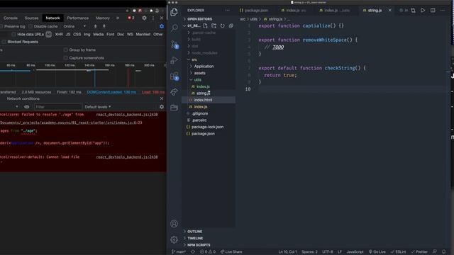Expand the NPM Scripts section
This screenshot has width=454, height=255.
pos(199,244)
